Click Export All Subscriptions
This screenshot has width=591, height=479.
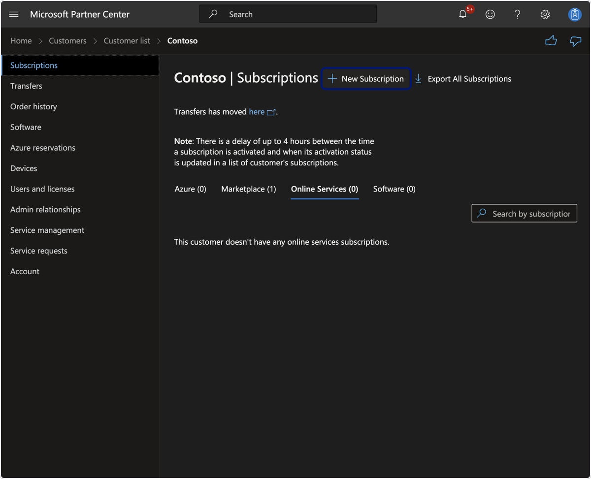pos(463,79)
